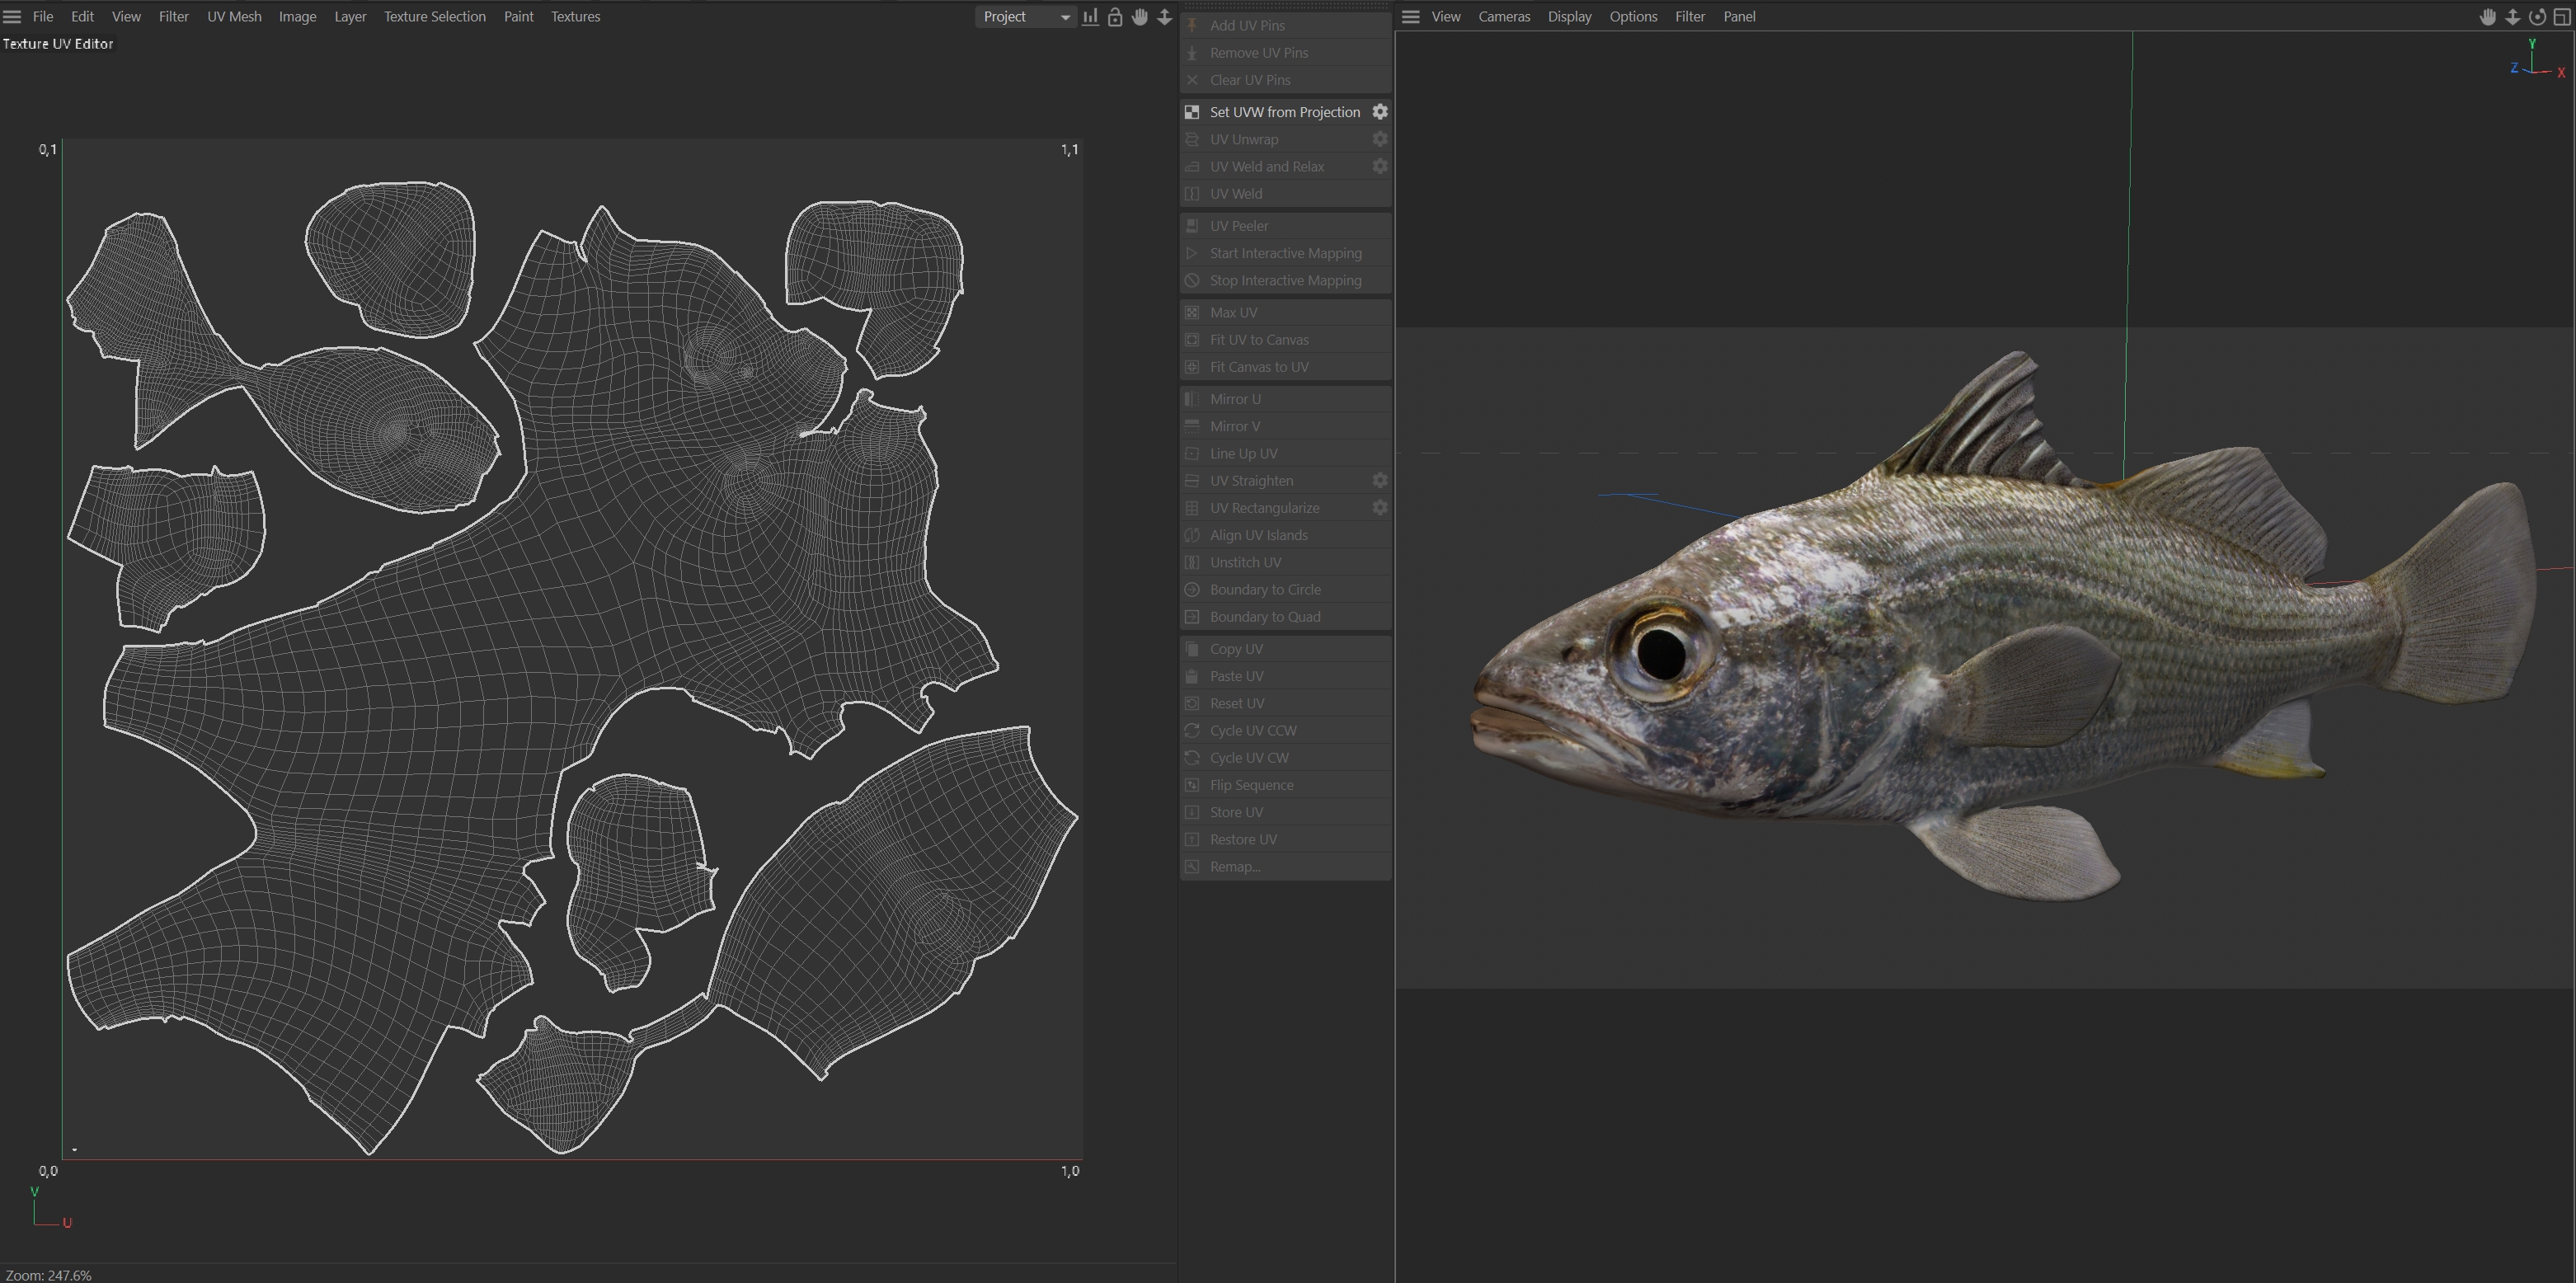Click the 3D viewport pan hand icon

point(2488,16)
